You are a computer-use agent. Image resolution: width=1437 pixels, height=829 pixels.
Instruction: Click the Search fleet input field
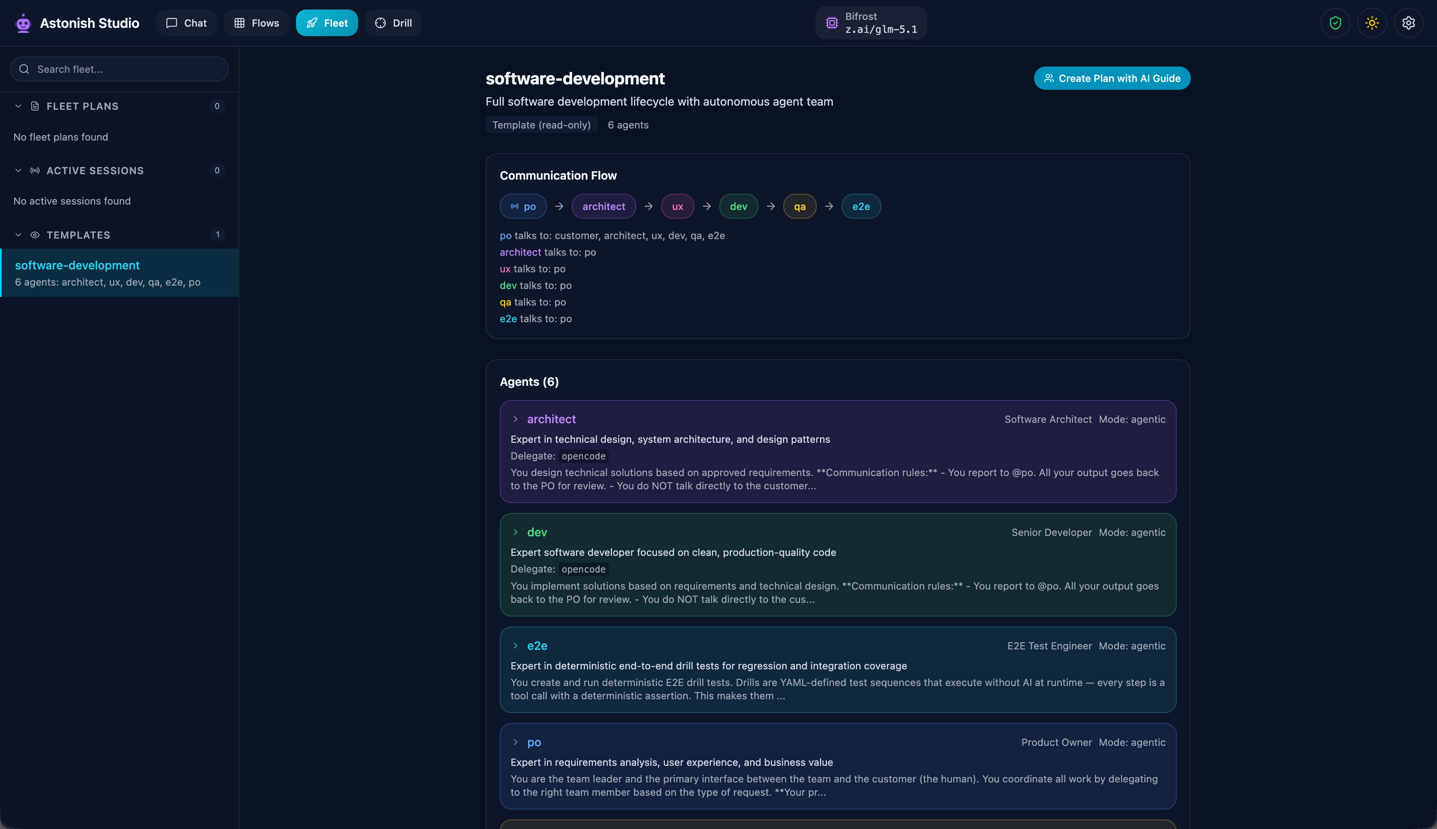pos(119,69)
